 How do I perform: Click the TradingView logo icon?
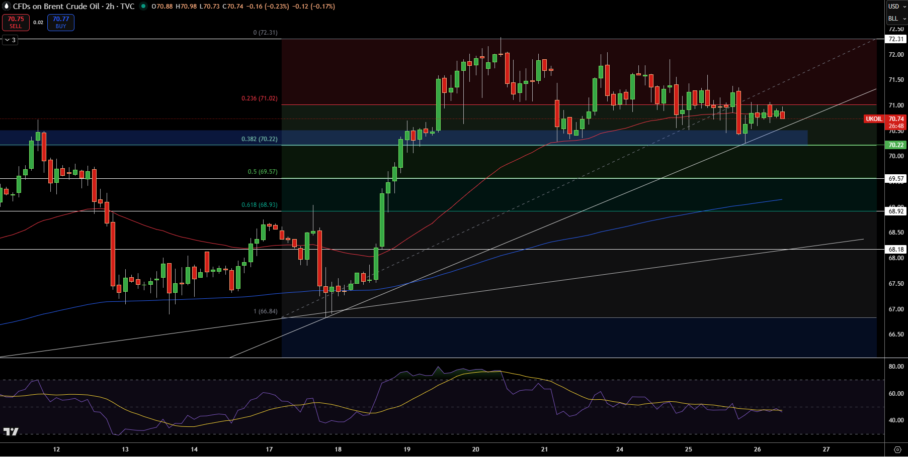pyautogui.click(x=11, y=431)
